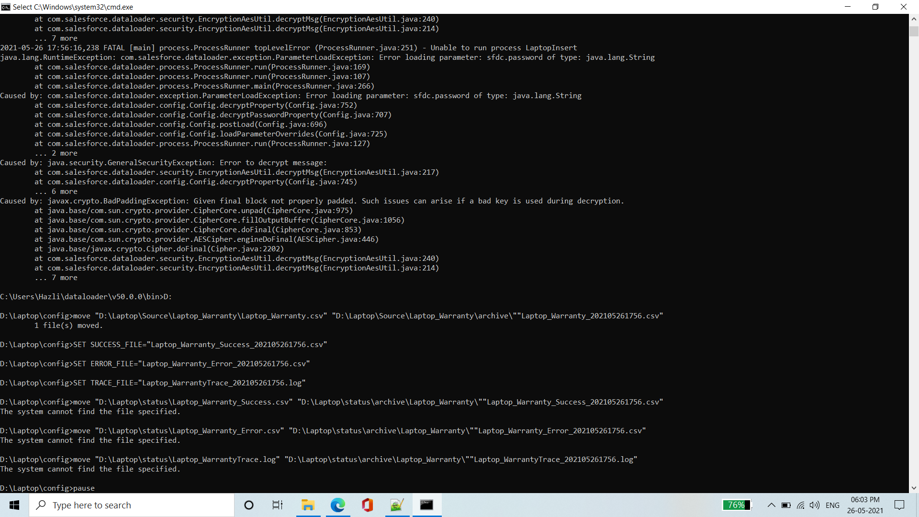Open File Explorer from the taskbar
Image resolution: width=919 pixels, height=517 pixels.
pos(308,505)
